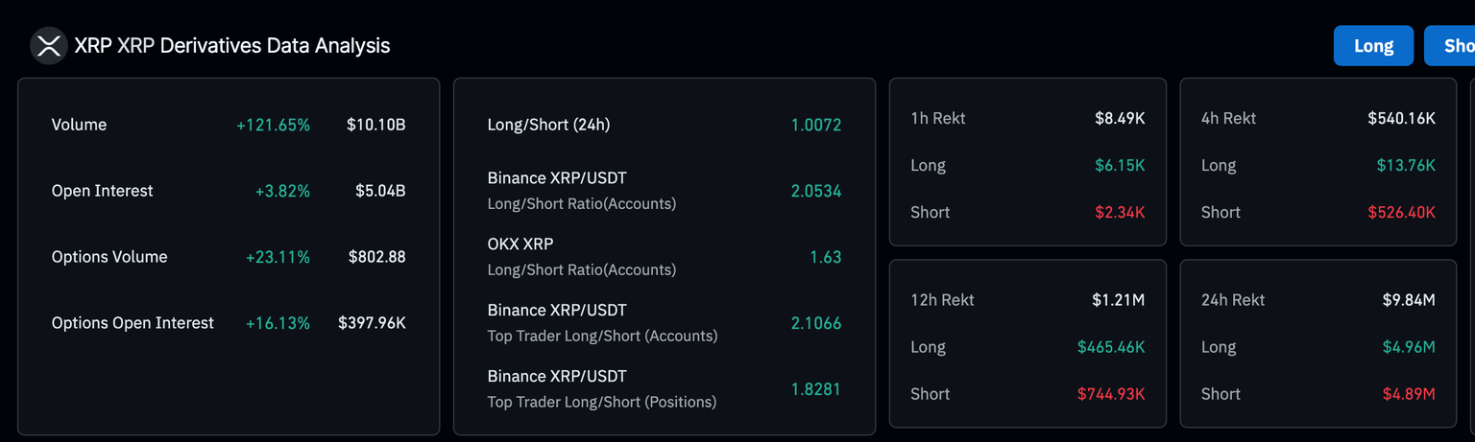Click the 24h Rekt Short $4.89M value
Image resolution: width=1475 pixels, height=442 pixels.
1409,394
